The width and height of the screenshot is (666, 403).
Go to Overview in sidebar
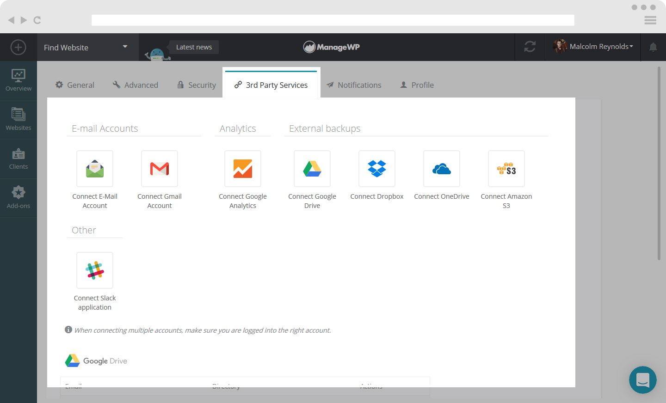[x=18, y=80]
